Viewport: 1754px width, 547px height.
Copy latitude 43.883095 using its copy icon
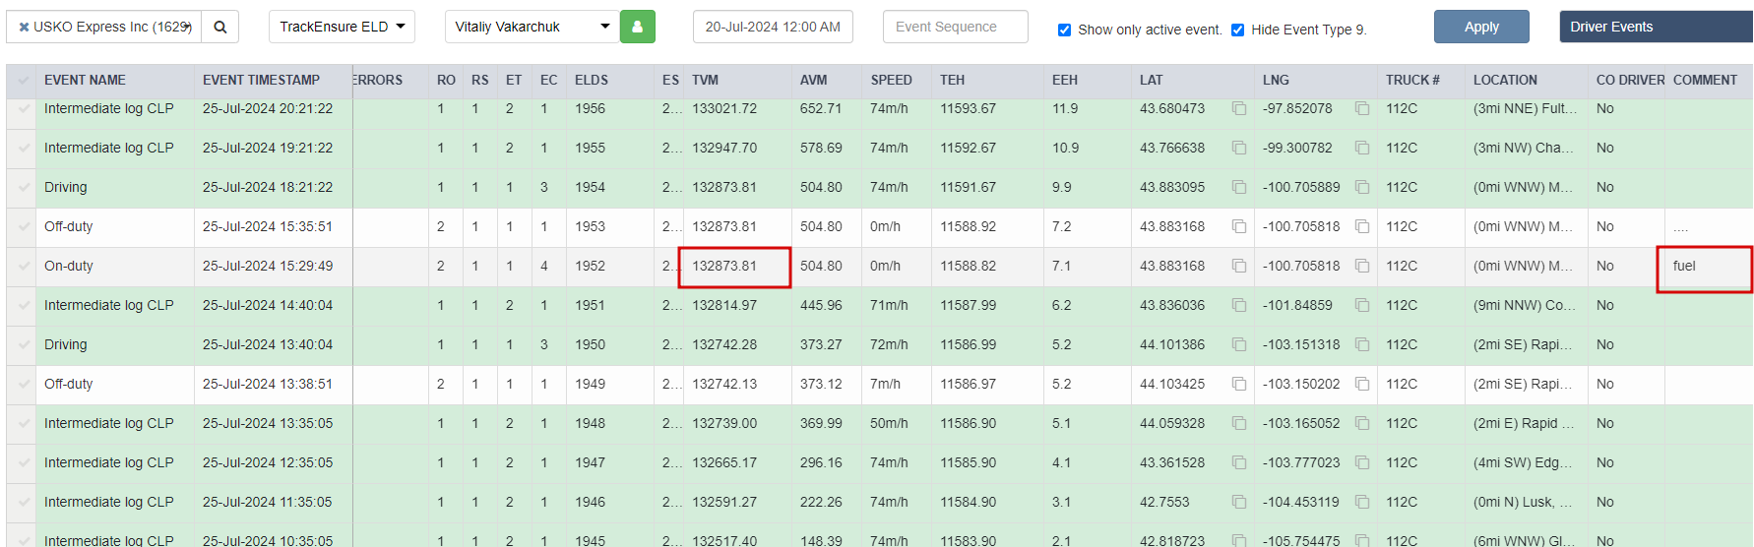click(1239, 187)
